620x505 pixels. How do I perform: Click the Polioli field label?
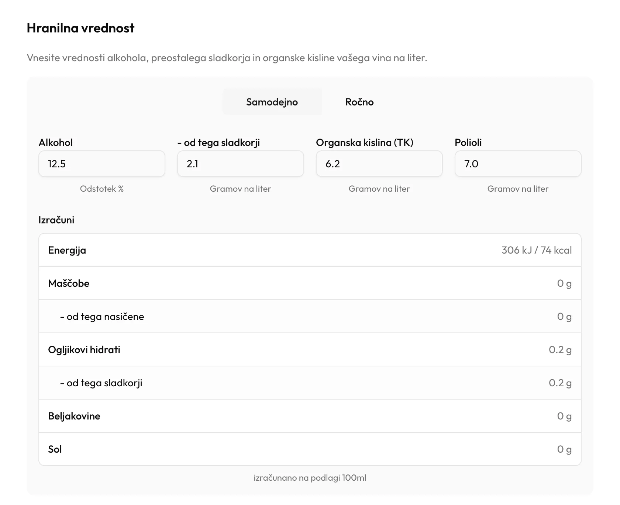468,143
